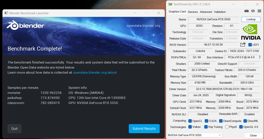Click the CPU: 13th Gen Intel Core i9-13900KS text
This screenshot has height=139, width=264.
[97, 98]
